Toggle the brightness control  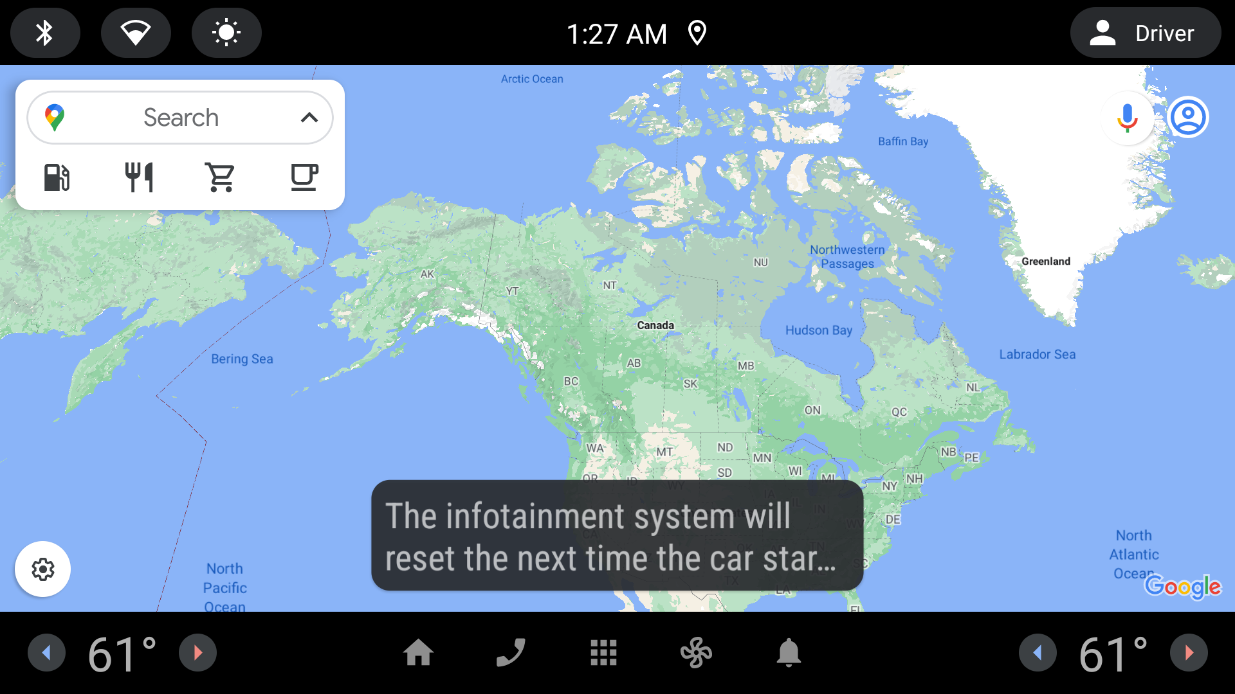[226, 32]
